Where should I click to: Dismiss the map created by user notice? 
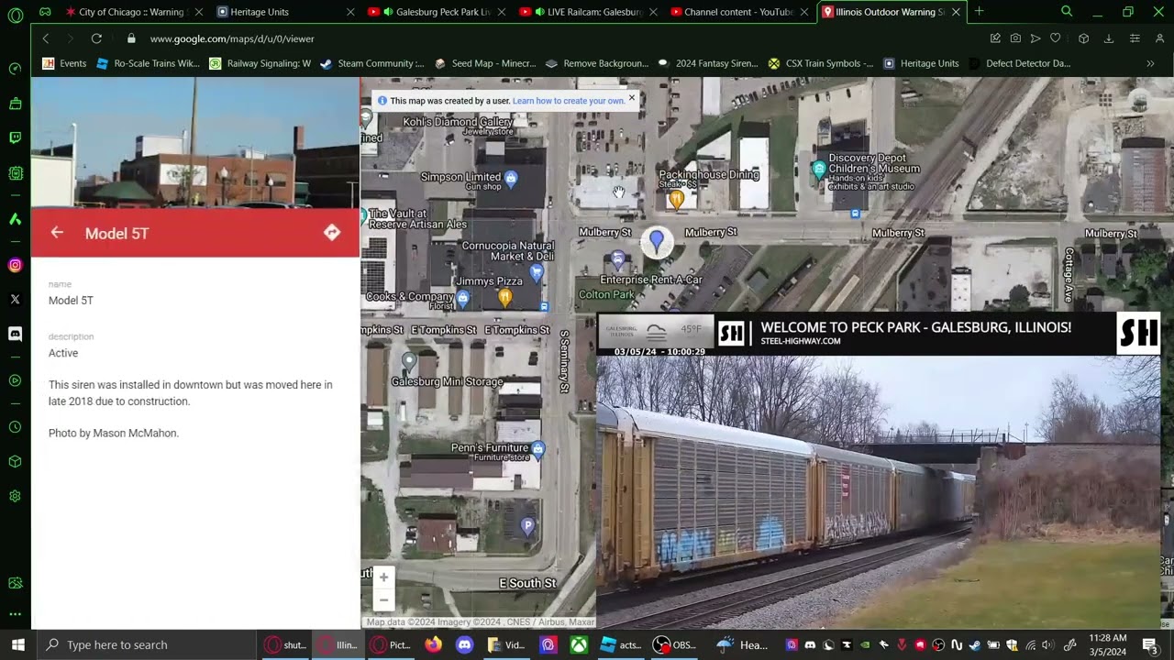pyautogui.click(x=631, y=98)
